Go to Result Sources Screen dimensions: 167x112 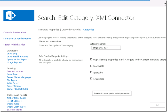click(x=14, y=101)
